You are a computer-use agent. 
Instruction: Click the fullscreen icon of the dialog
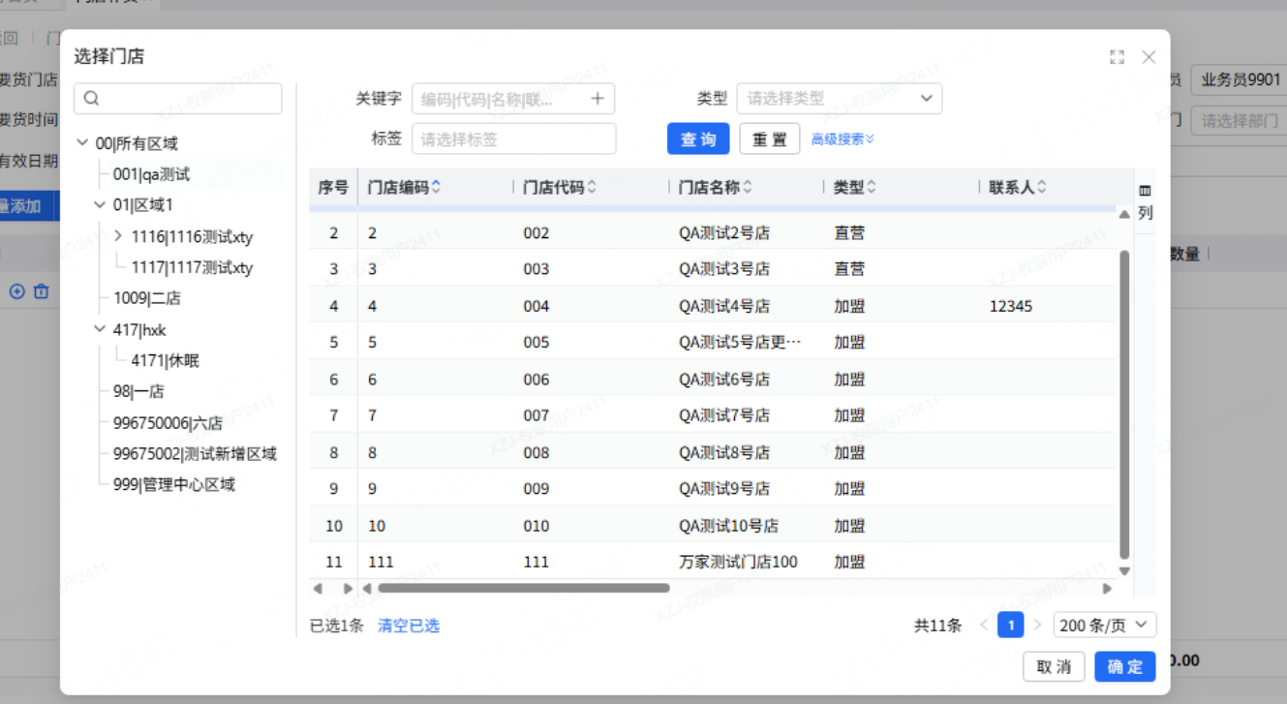click(1117, 57)
